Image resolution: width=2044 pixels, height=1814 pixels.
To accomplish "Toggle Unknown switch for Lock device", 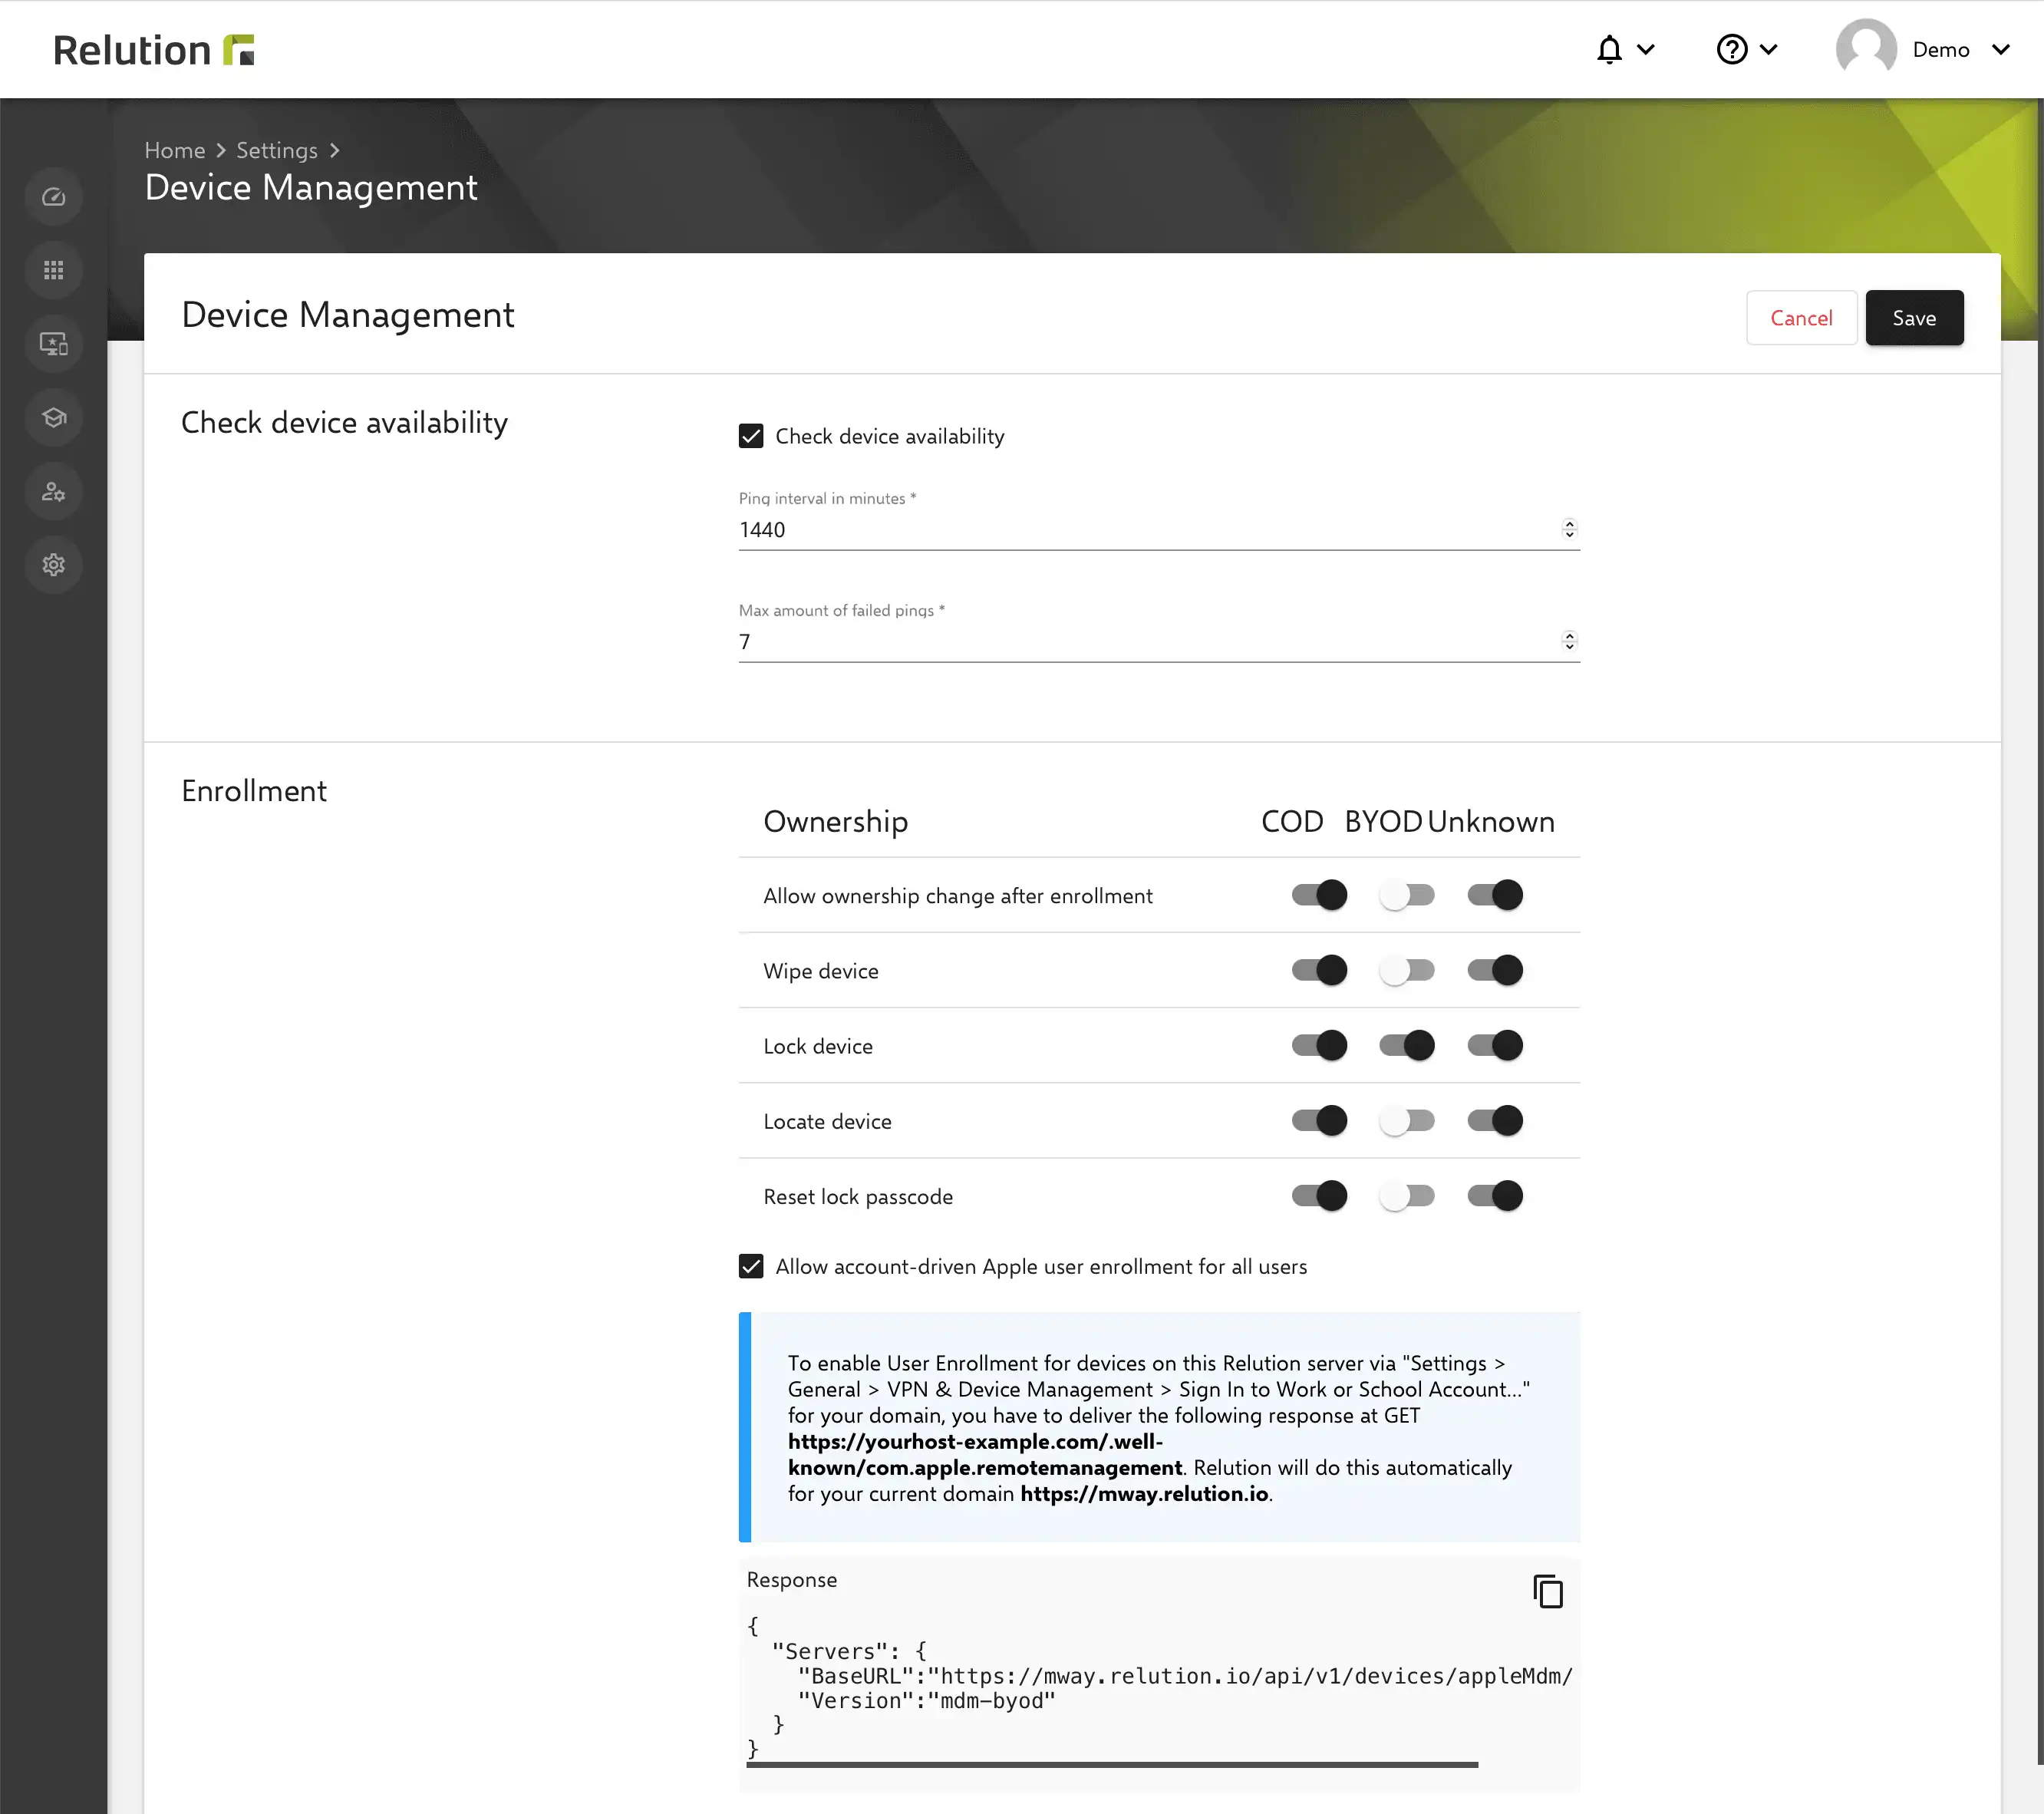I will 1495,1045.
